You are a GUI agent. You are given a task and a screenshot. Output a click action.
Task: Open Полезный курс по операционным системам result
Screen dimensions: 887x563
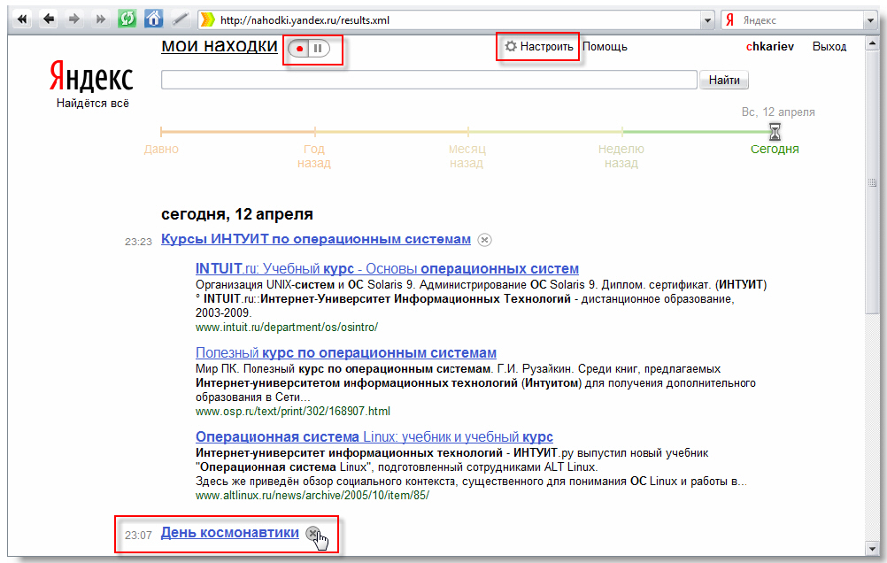coord(345,352)
